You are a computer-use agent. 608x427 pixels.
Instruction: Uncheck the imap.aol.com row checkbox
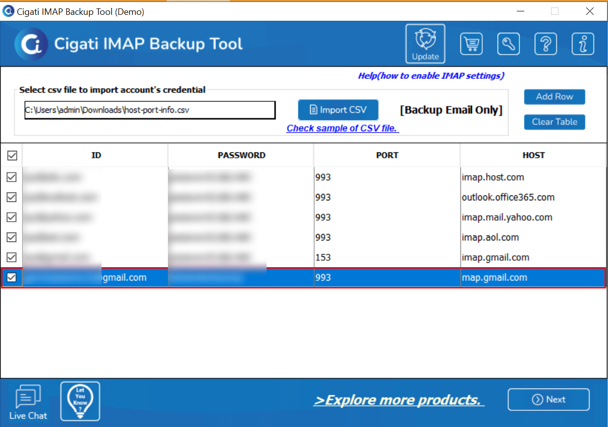[12, 237]
